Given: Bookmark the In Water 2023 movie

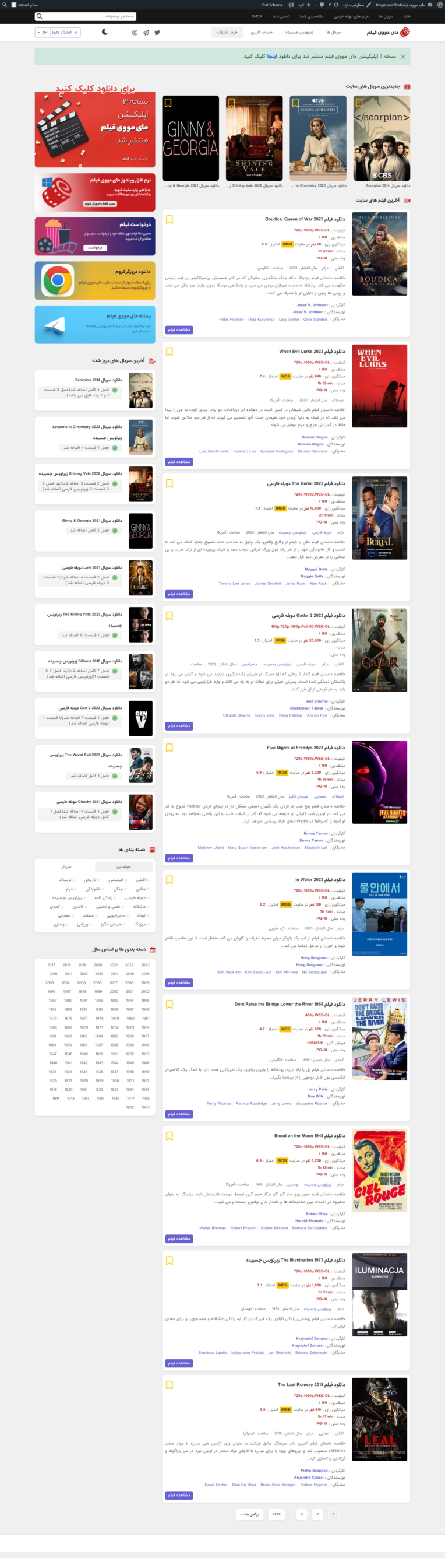Looking at the screenshot, I should (169, 879).
